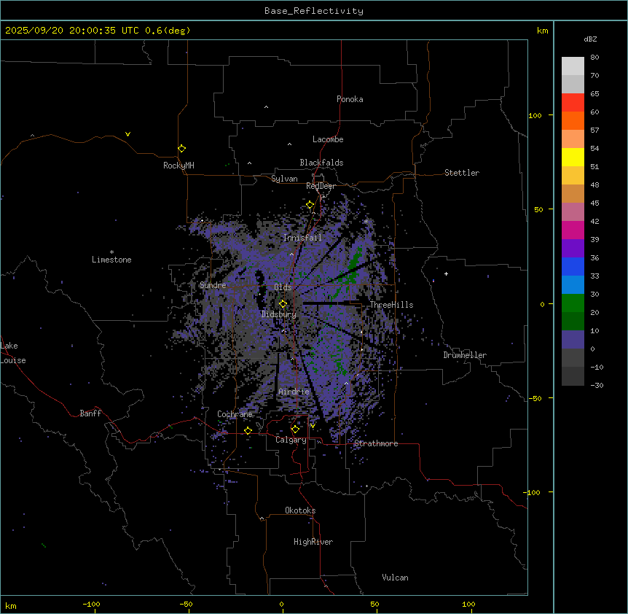The image size is (628, 614).
Task: Select the Strathmore city label
Action: 376,443
